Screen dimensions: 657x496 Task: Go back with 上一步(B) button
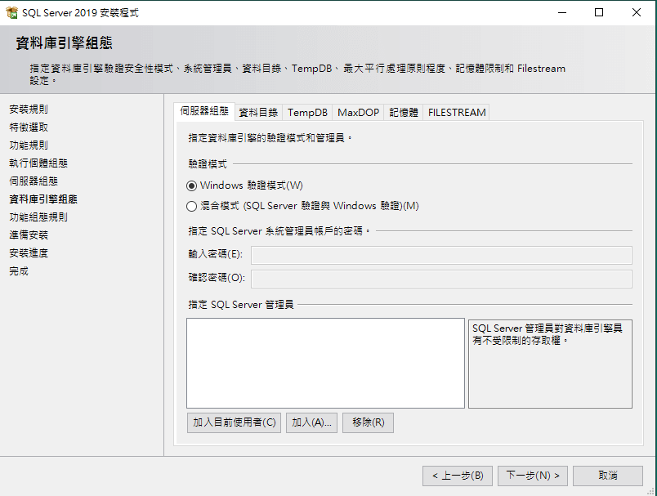pos(457,476)
